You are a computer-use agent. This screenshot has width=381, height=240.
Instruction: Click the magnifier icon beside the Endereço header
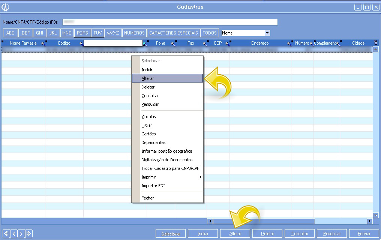point(289,43)
